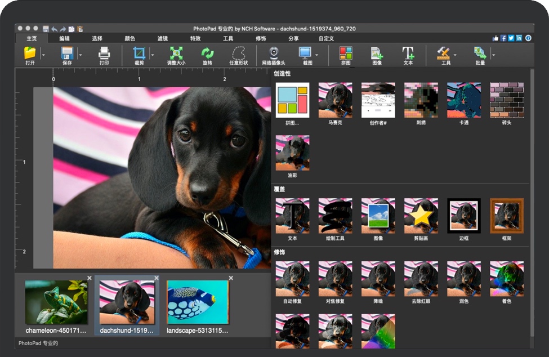This screenshot has width=549, height=357.
Task: Click the 调整大小 (Resize) icon
Action: [x=176, y=53]
